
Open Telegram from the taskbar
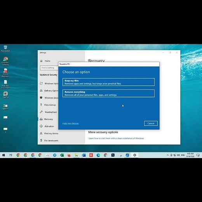coord(55,155)
